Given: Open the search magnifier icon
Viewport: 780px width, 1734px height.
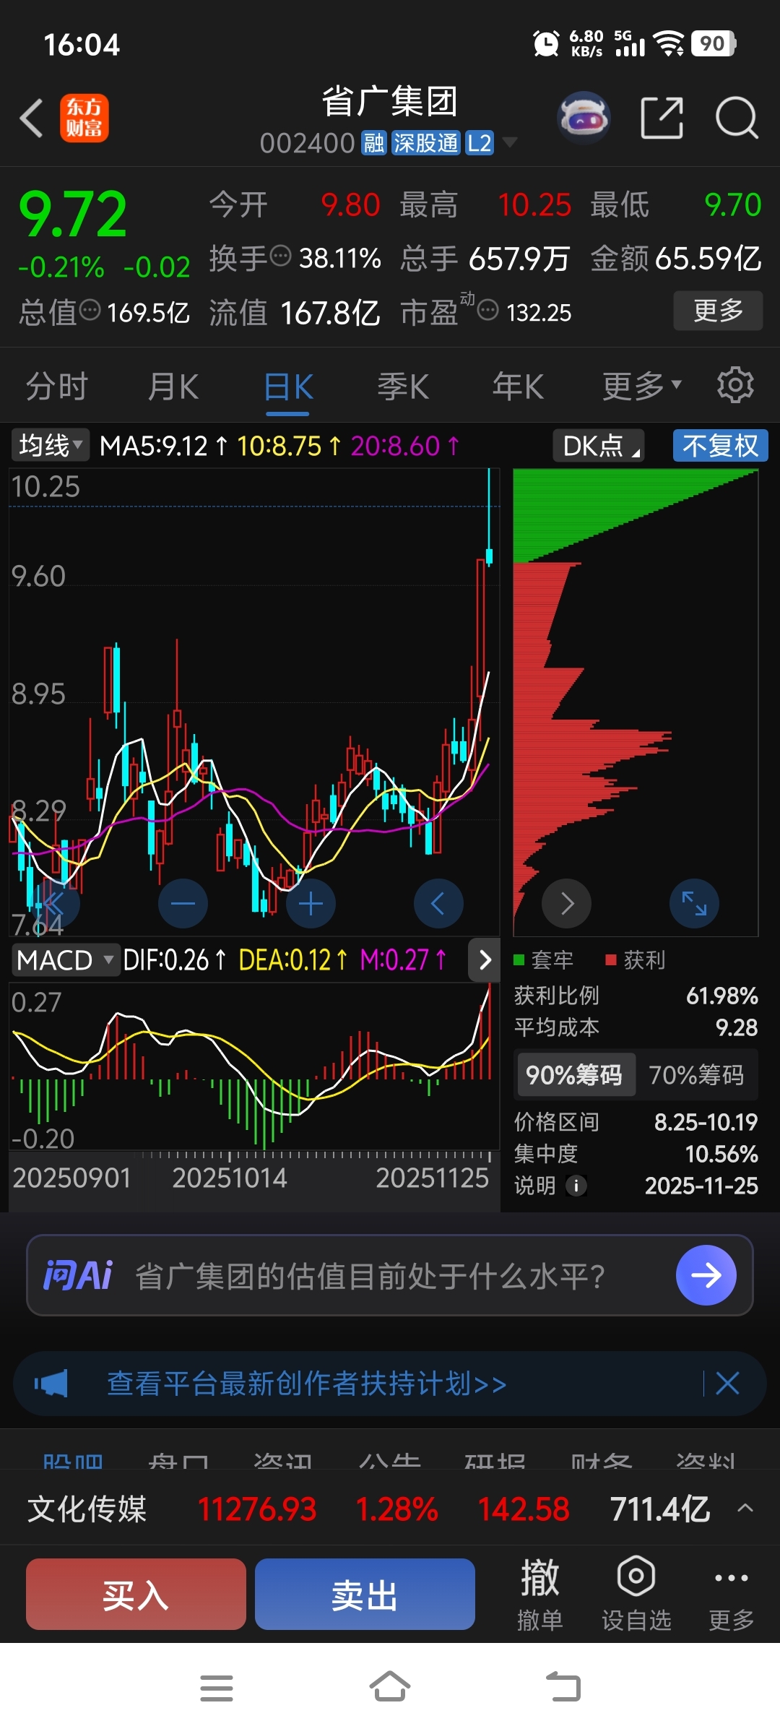Looking at the screenshot, I should coord(737,118).
